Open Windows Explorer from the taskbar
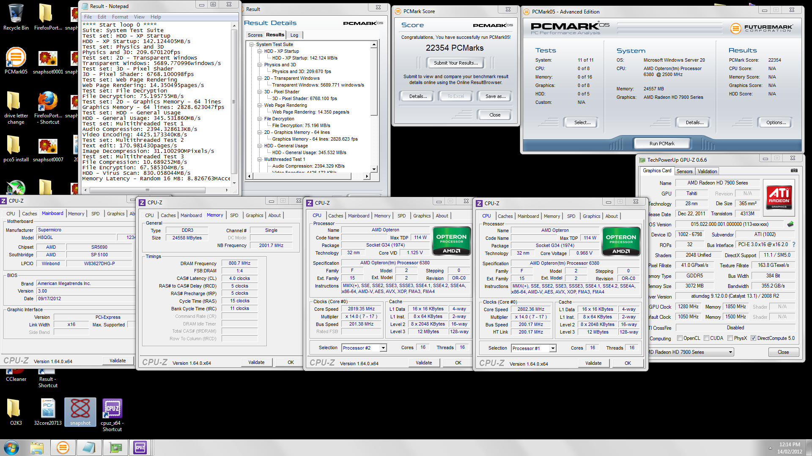The image size is (812, 456). click(x=37, y=448)
